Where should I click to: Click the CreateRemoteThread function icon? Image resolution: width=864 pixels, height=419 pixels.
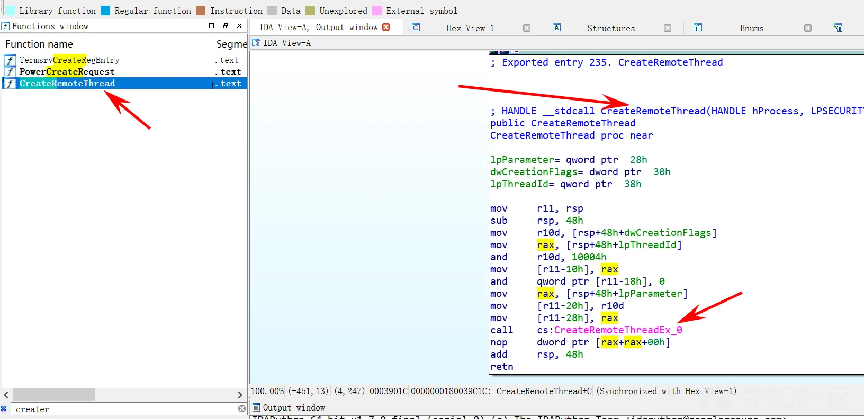click(10, 83)
